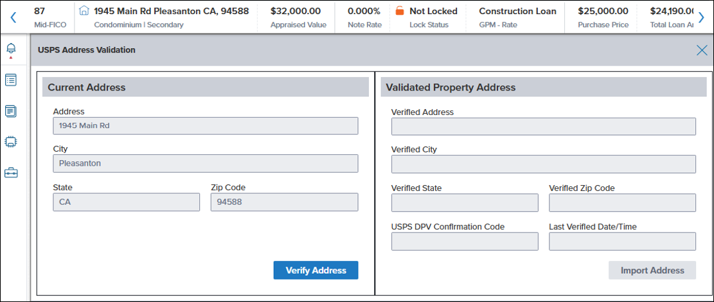Select the Zip Code field showing 94588
Image resolution: width=714 pixels, height=302 pixels.
[284, 202]
